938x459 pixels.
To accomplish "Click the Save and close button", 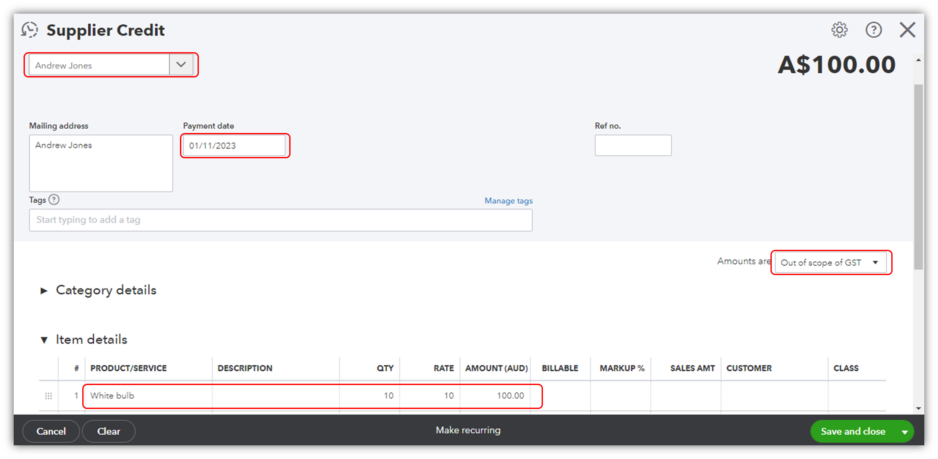I will pos(853,432).
